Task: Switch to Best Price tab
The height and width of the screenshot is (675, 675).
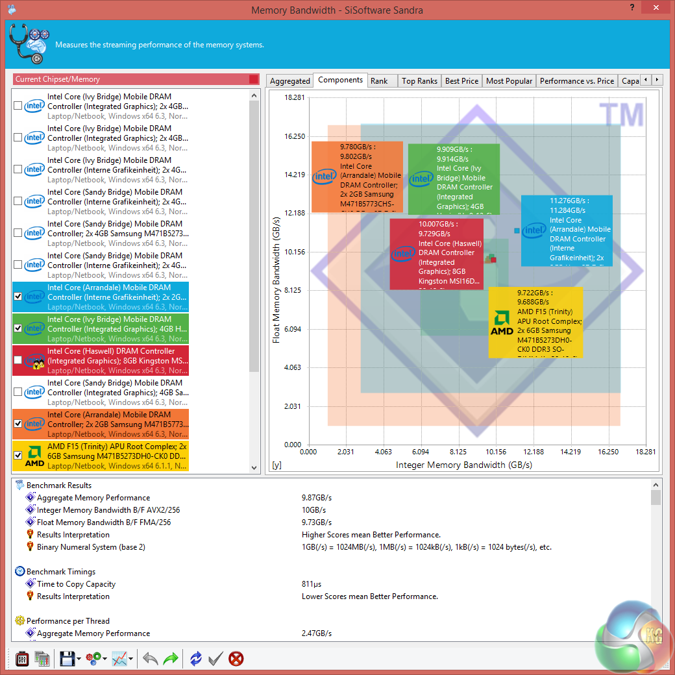Action: pos(461,81)
